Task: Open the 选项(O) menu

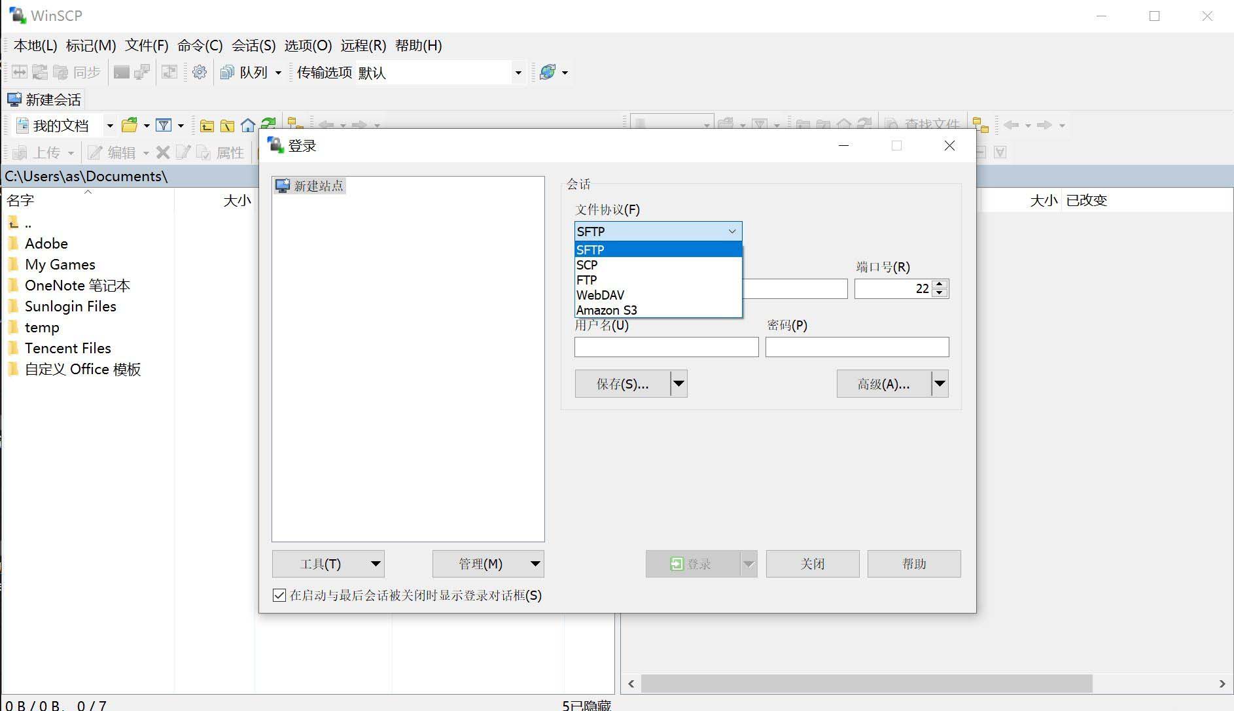Action: [308, 46]
